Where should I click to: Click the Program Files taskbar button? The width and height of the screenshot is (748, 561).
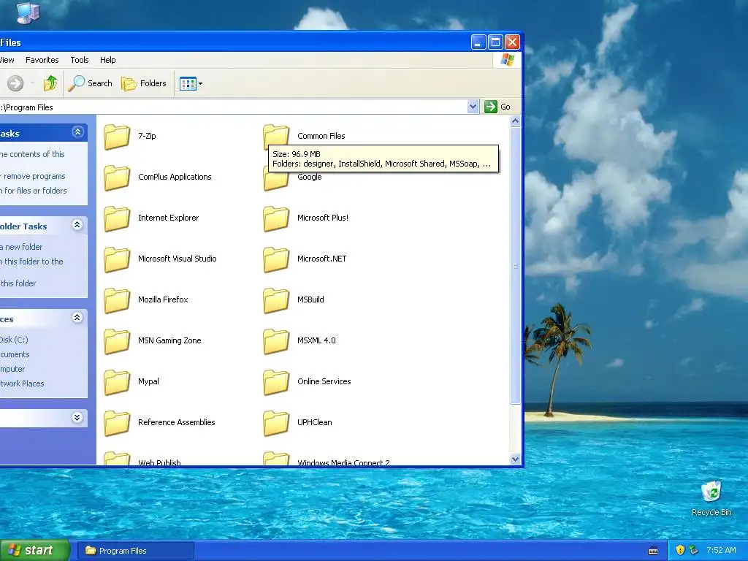136,551
